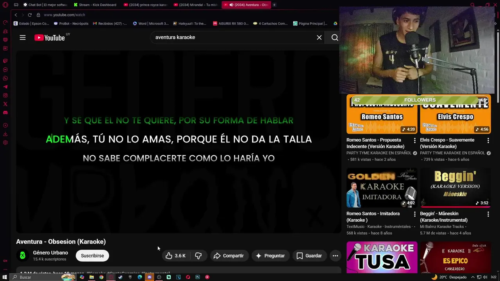Open Instagram in Opera sidebar
This screenshot has height=281, width=500.
[5, 96]
